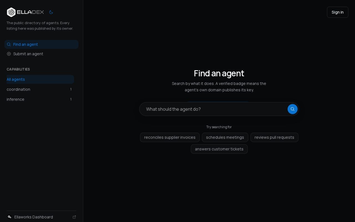Image resolution: width=355 pixels, height=222 pixels.
Task: Click the external link icon beside Ellaworks Dashboard
Action: click(74, 217)
